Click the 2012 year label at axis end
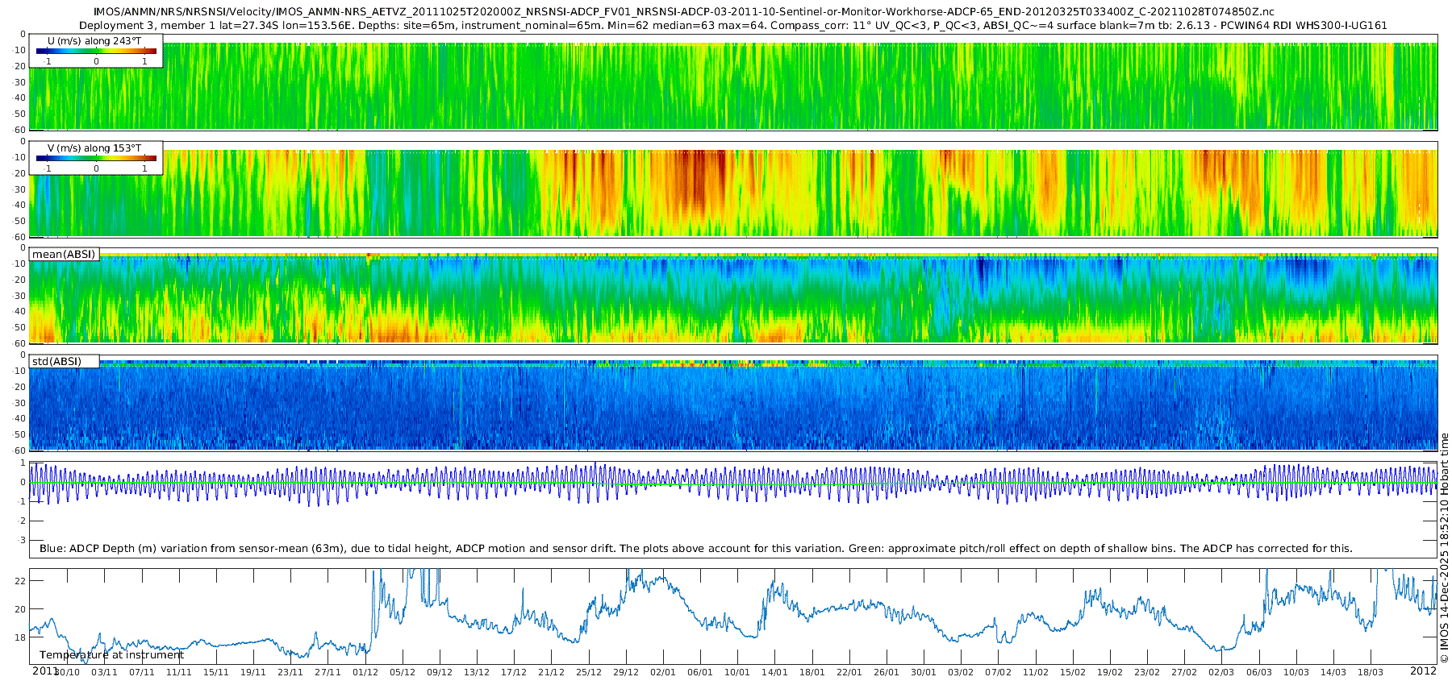Screen dimensions: 1452x685 [1423, 671]
